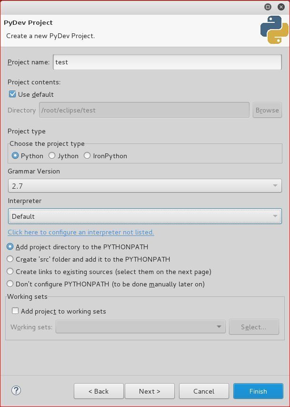The height and width of the screenshot is (407, 290).
Task: Click the Back button
Action: point(99,391)
